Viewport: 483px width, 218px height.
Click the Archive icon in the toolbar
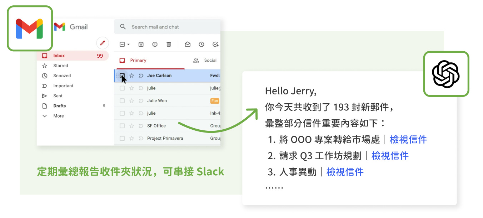(x=141, y=44)
